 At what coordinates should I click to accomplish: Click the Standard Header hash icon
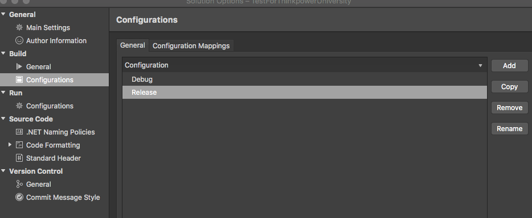pyautogui.click(x=19, y=158)
